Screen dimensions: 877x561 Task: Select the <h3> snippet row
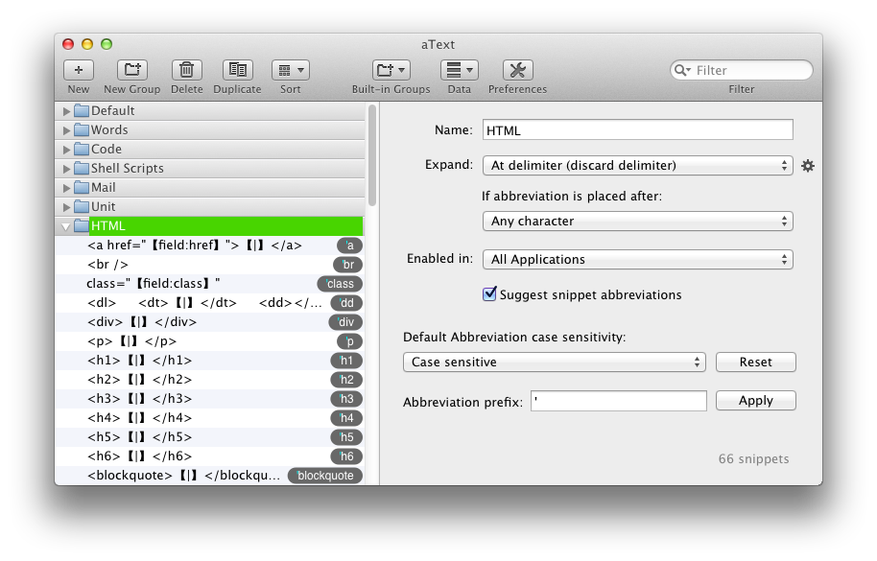(209, 398)
